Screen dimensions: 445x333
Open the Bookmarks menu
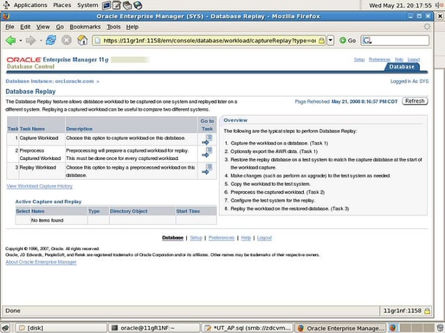tap(85, 27)
